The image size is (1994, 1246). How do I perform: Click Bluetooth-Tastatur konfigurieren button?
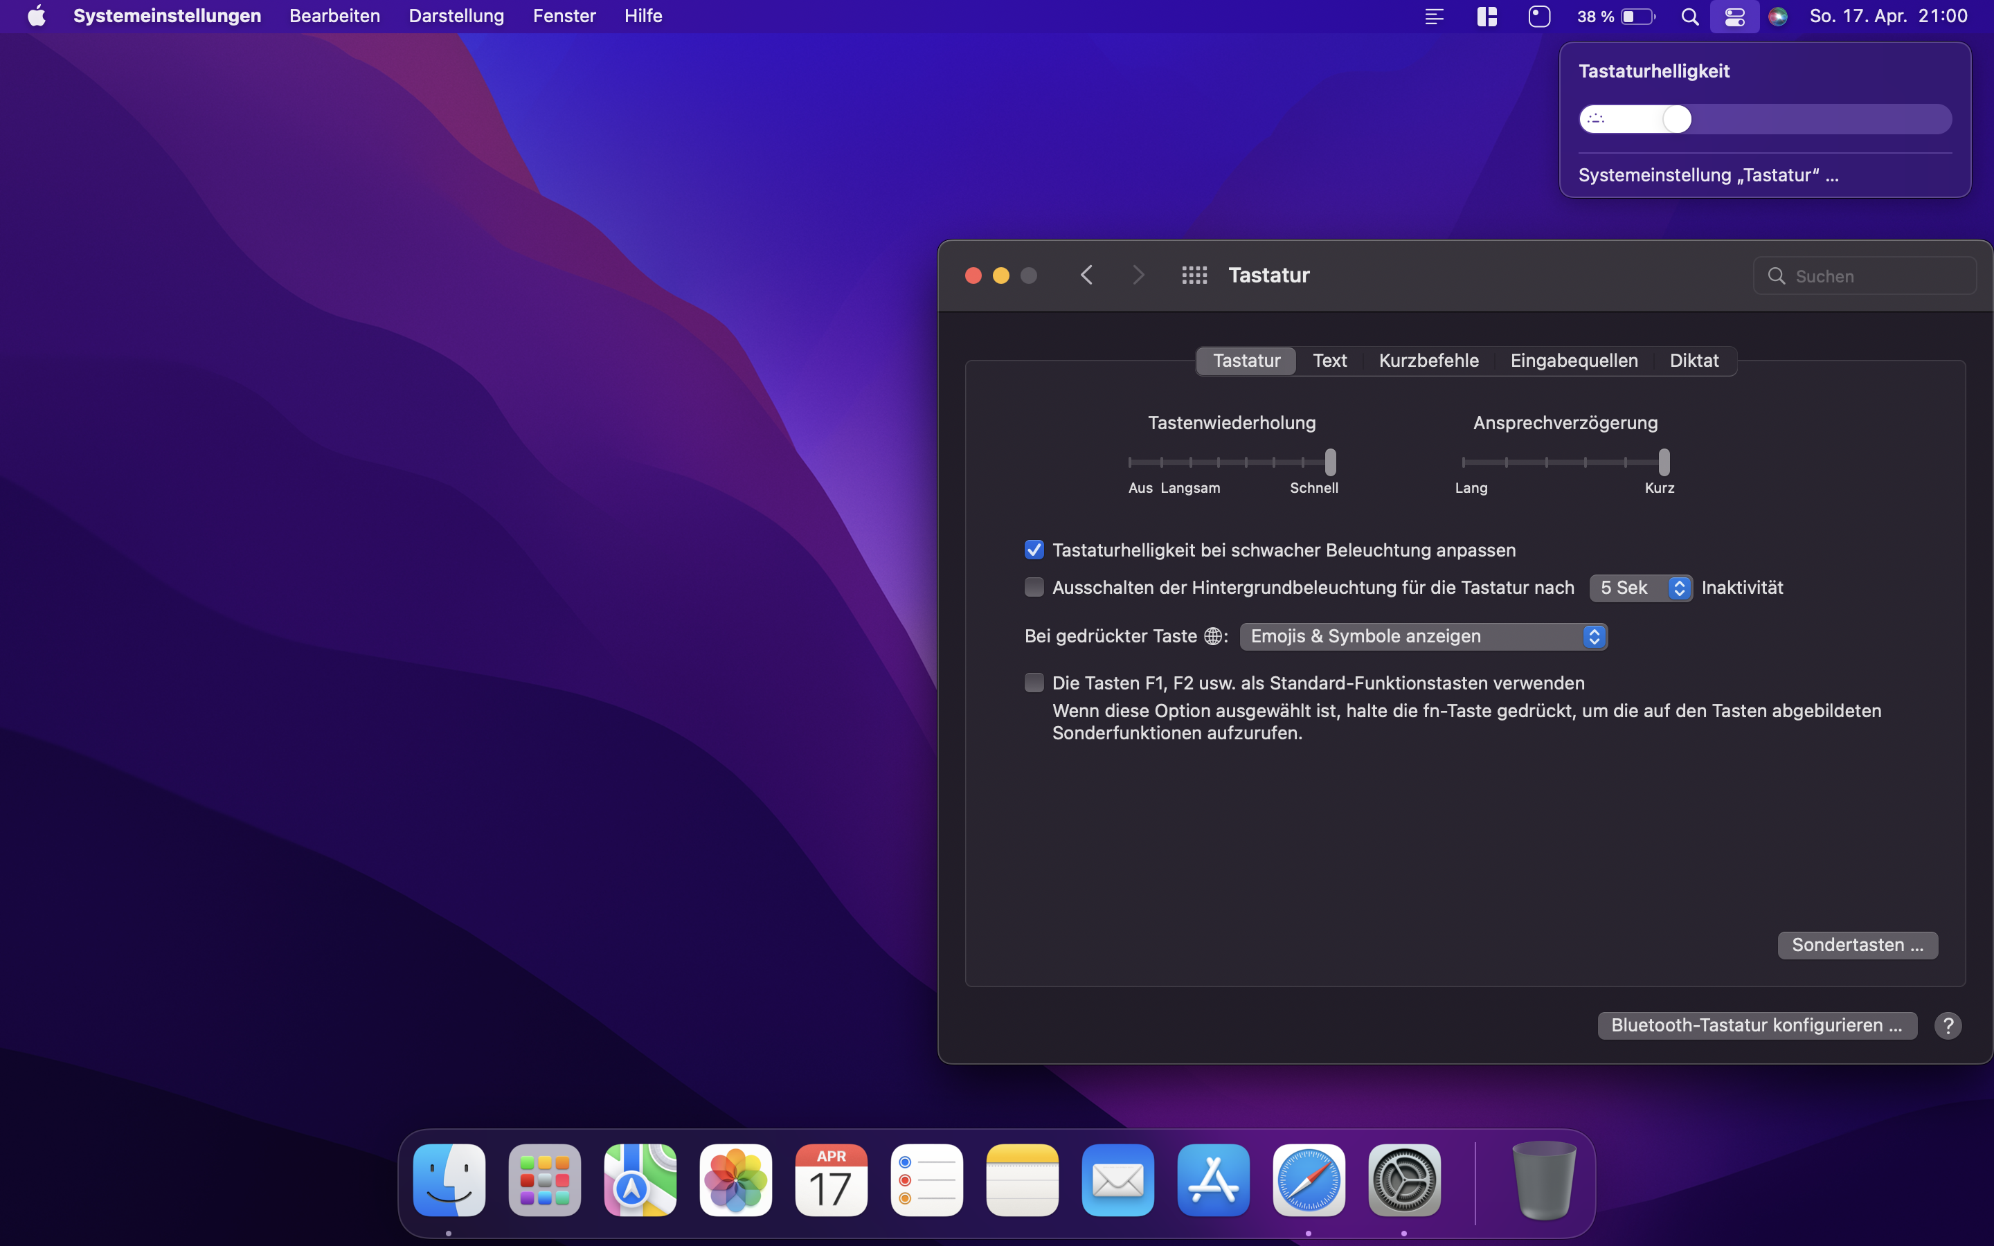(x=1757, y=1025)
